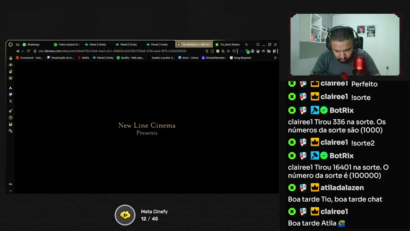Open the Crunchyroll bookmark

click(x=29, y=58)
